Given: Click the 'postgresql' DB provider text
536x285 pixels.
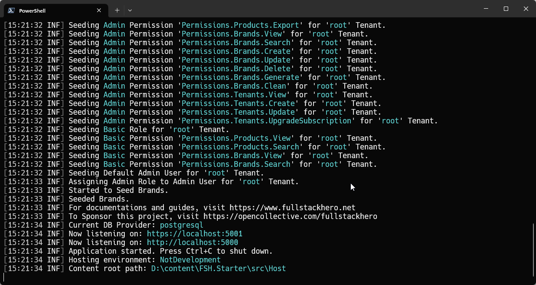Looking at the screenshot, I should point(181,225).
